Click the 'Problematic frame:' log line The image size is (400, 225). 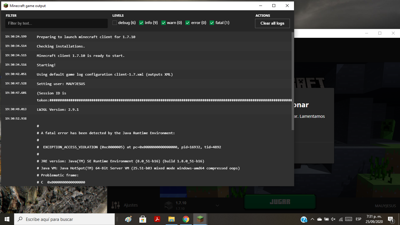tap(58, 175)
